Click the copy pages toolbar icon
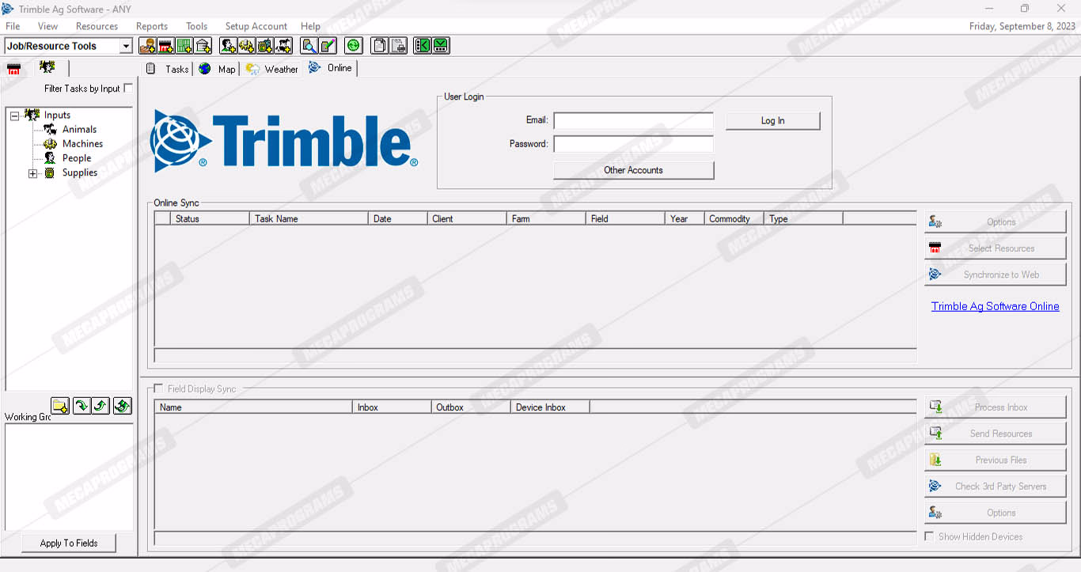The height and width of the screenshot is (572, 1081). click(x=380, y=46)
